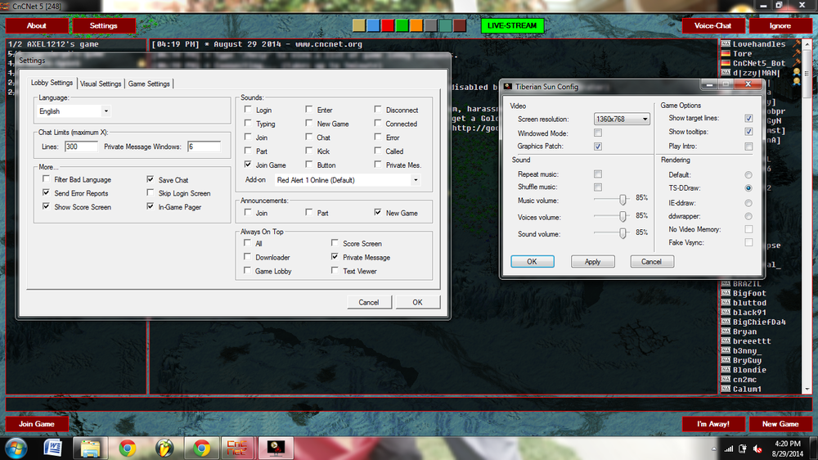Adjust the Voices volume slider
The height and width of the screenshot is (460, 818).
622,216
